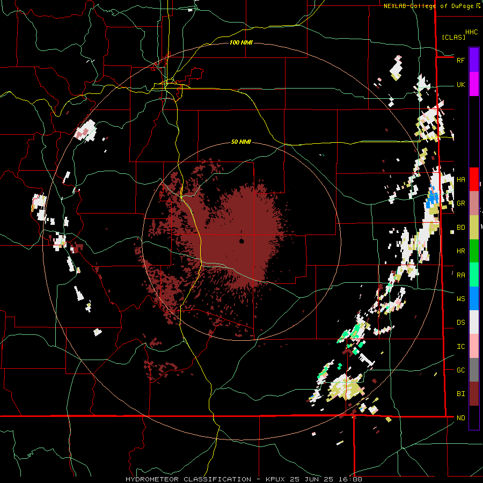Click the 'IC' legend label

pos(460,347)
